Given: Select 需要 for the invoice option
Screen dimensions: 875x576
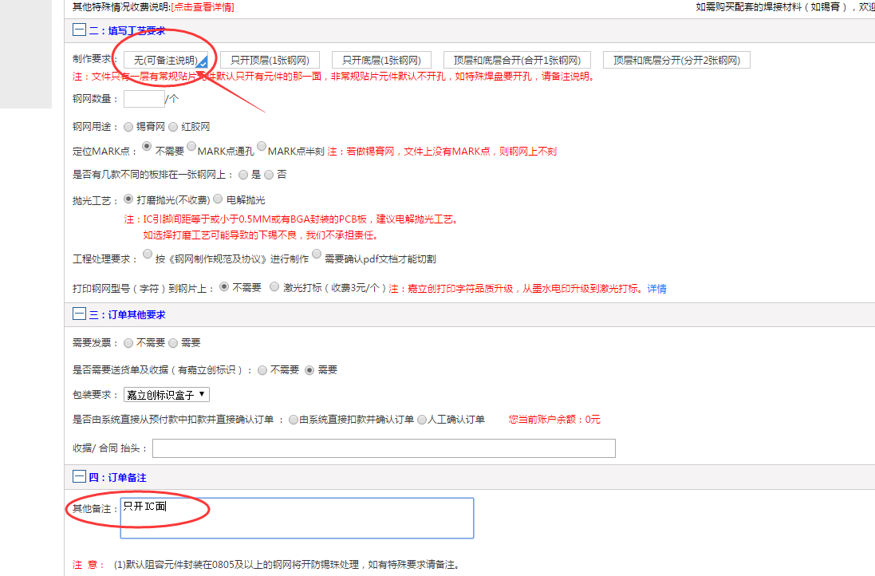Looking at the screenshot, I should pyautogui.click(x=174, y=344).
